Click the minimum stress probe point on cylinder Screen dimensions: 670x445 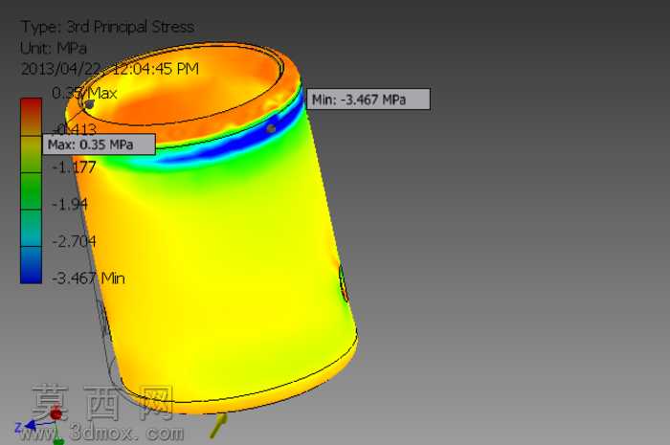(271, 127)
